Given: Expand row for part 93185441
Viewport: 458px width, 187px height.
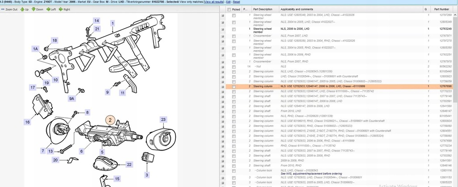Looking at the screenshot, I should coord(223,116).
